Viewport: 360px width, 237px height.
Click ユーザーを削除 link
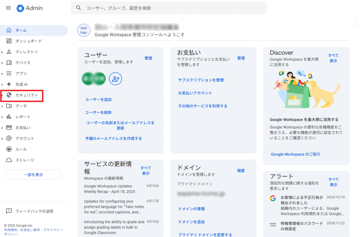coord(98,113)
